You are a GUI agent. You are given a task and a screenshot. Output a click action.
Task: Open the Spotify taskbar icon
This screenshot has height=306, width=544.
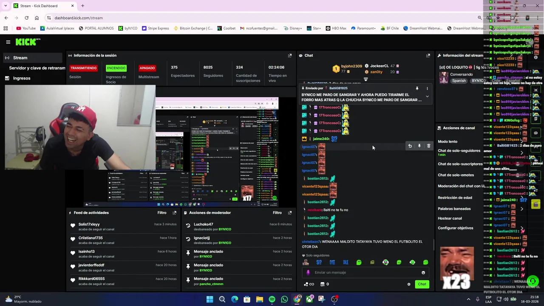pyautogui.click(x=272, y=299)
